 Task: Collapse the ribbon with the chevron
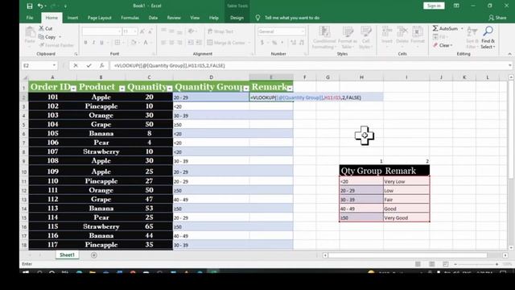[x=509, y=54]
